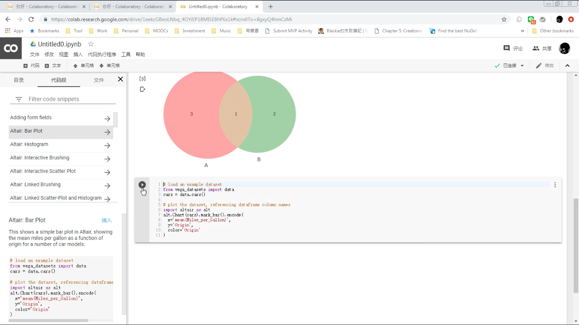Bookmark this page with the address bar star

(x=504, y=19)
